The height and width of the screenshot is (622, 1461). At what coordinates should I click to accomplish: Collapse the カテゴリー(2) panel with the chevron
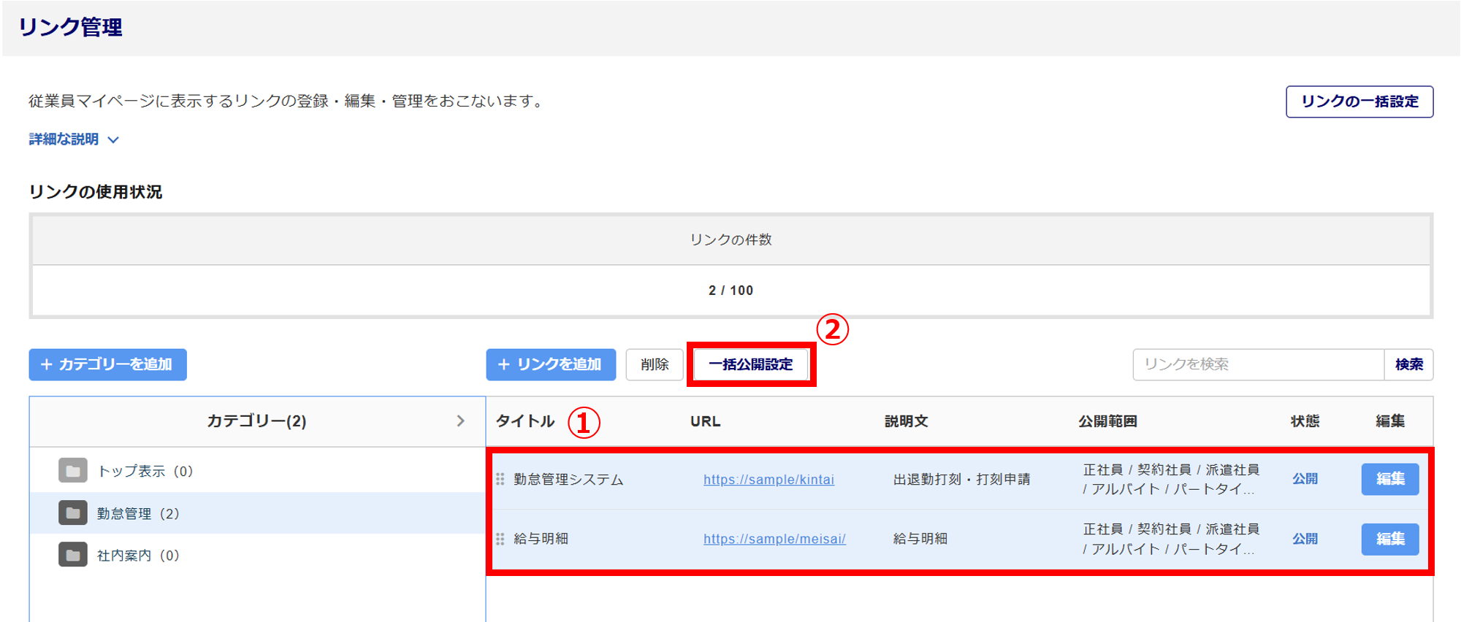click(460, 421)
